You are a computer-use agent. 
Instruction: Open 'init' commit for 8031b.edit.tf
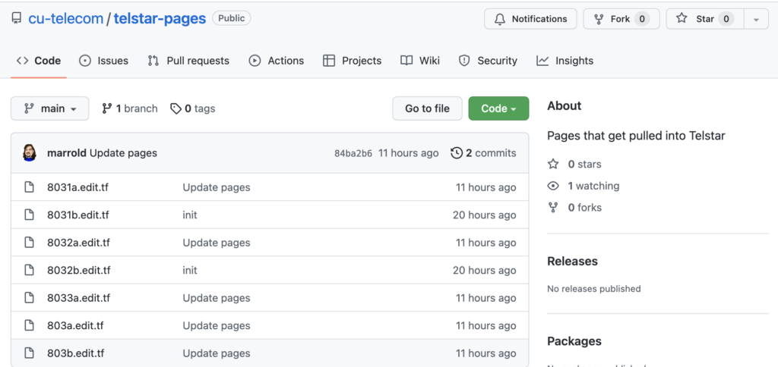[x=189, y=215]
